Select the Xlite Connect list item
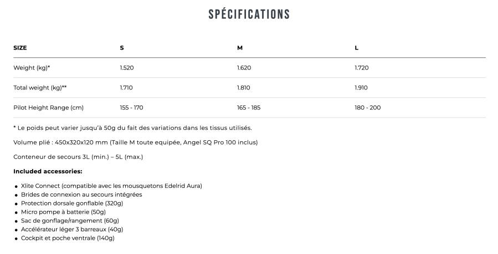This screenshot has height=254, width=498. pos(111,186)
